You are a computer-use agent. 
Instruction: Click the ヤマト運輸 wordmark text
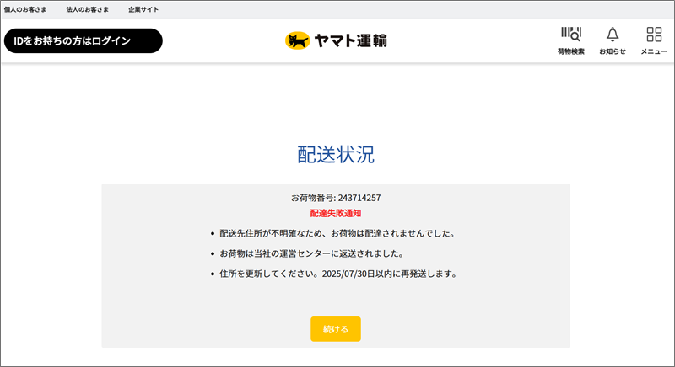point(350,40)
